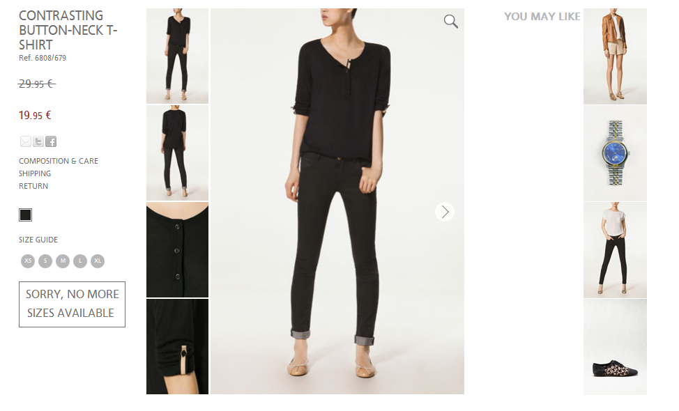Image resolution: width=679 pixels, height=411 pixels.
Task: Click the magnifying glass zoom icon
Action: click(x=451, y=21)
